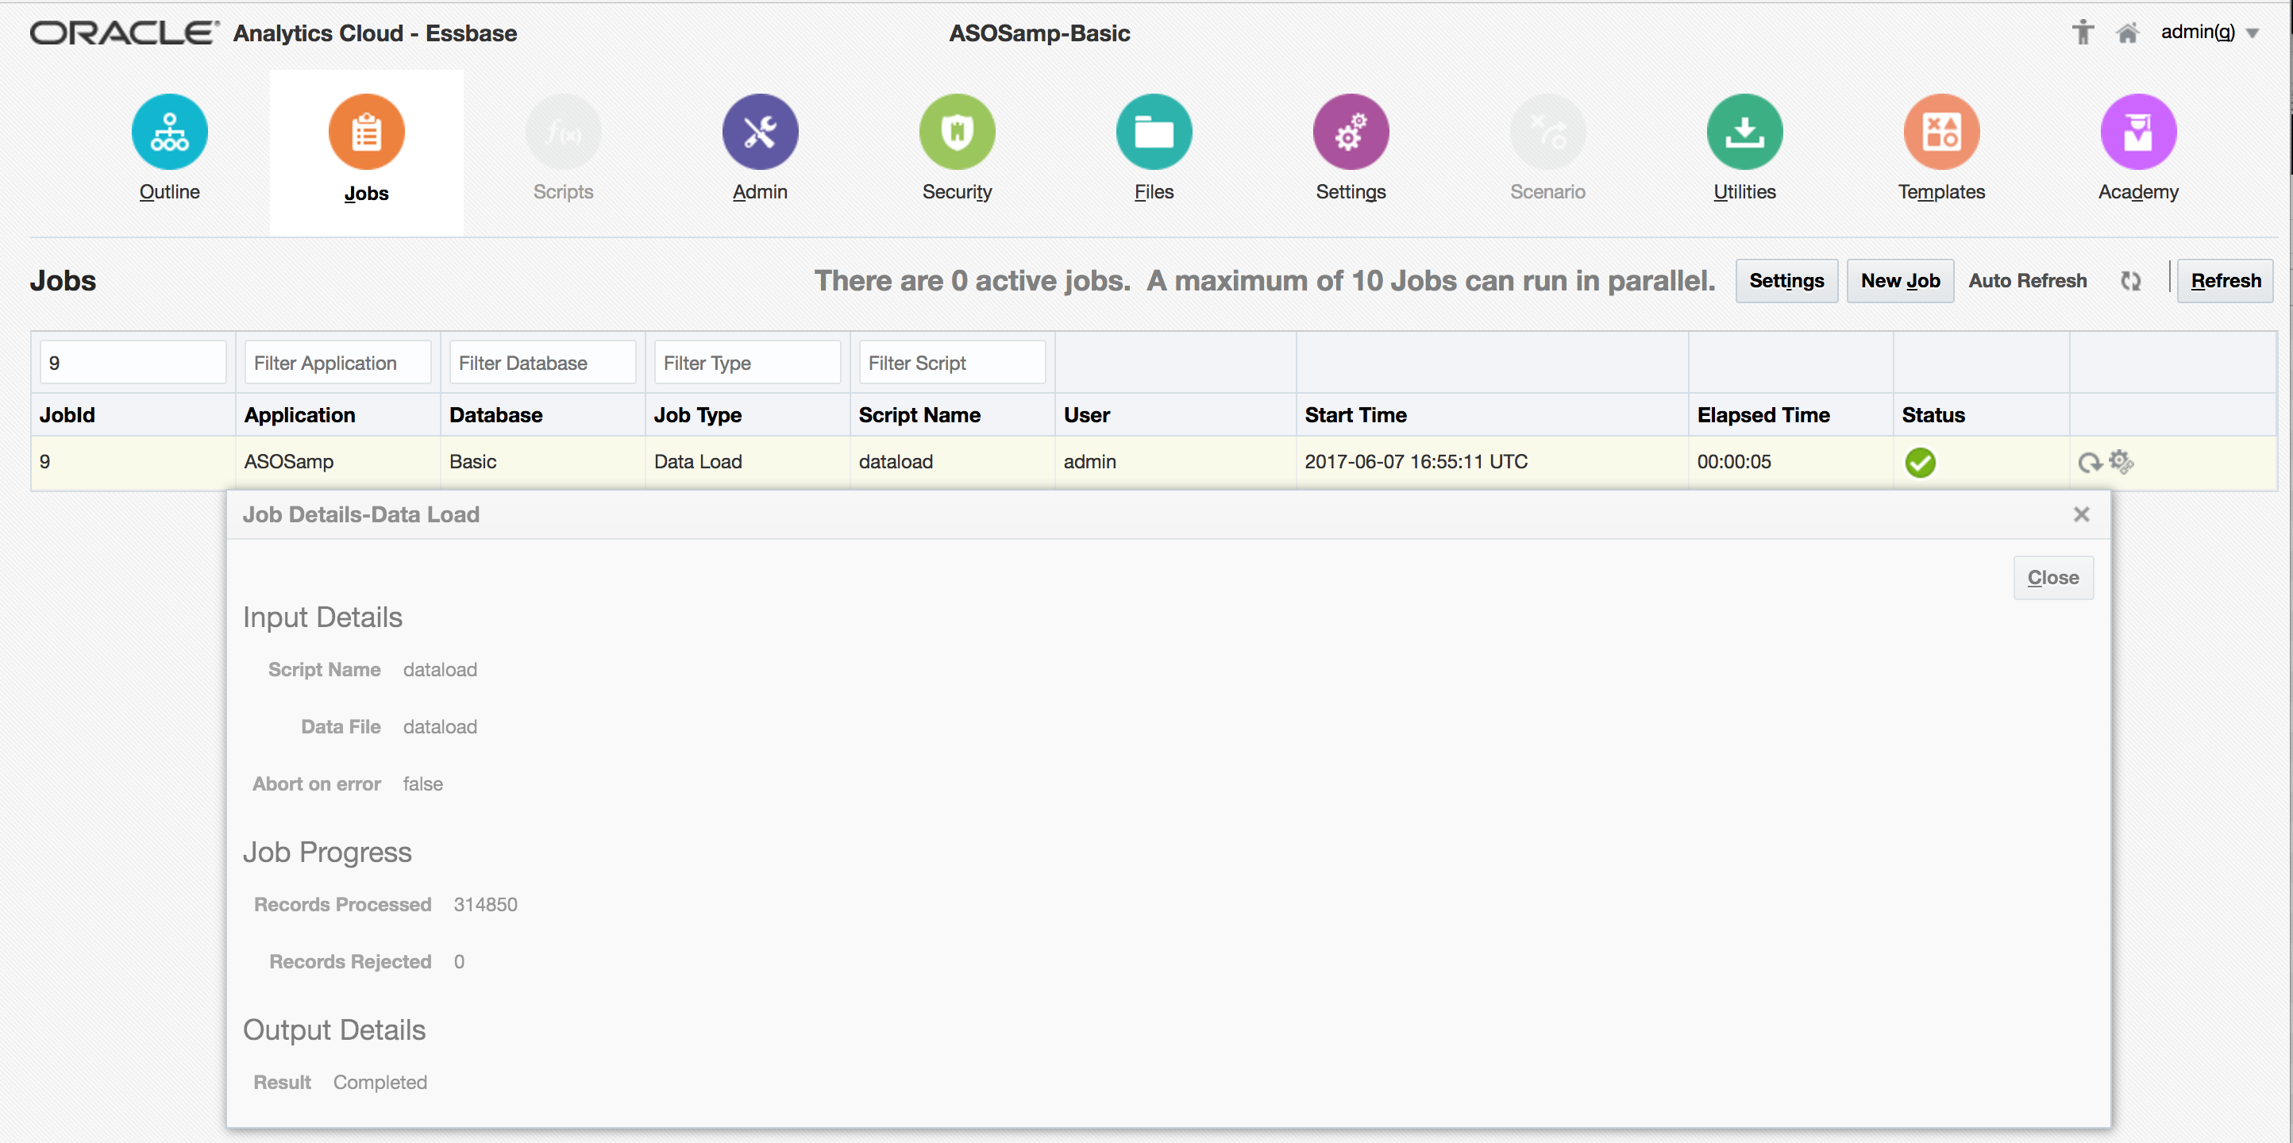2293x1143 pixels.
Task: Toggle the Auto Refresh icon
Action: coord(2130,281)
